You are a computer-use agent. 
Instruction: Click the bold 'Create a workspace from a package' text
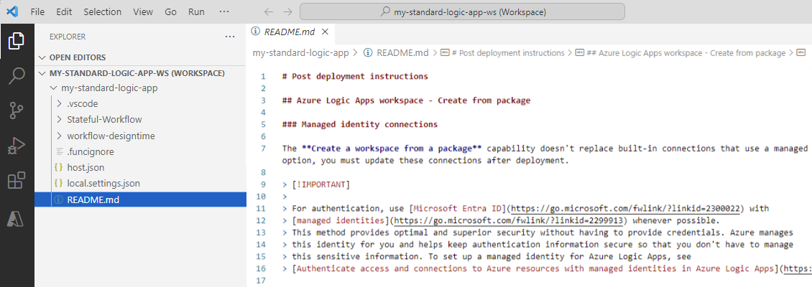[390, 149]
